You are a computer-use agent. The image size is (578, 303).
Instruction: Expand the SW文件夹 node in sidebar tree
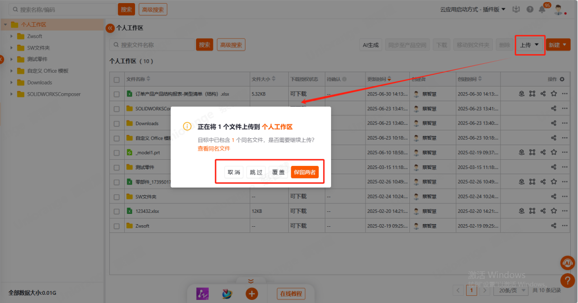click(x=11, y=47)
